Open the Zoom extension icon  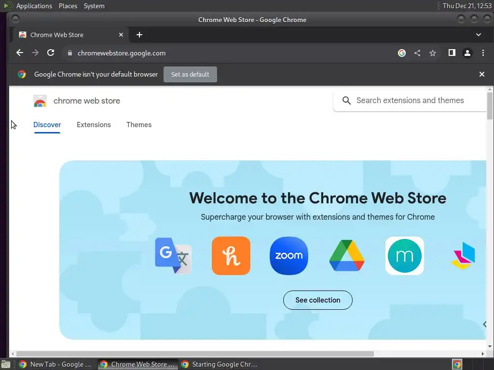click(289, 256)
